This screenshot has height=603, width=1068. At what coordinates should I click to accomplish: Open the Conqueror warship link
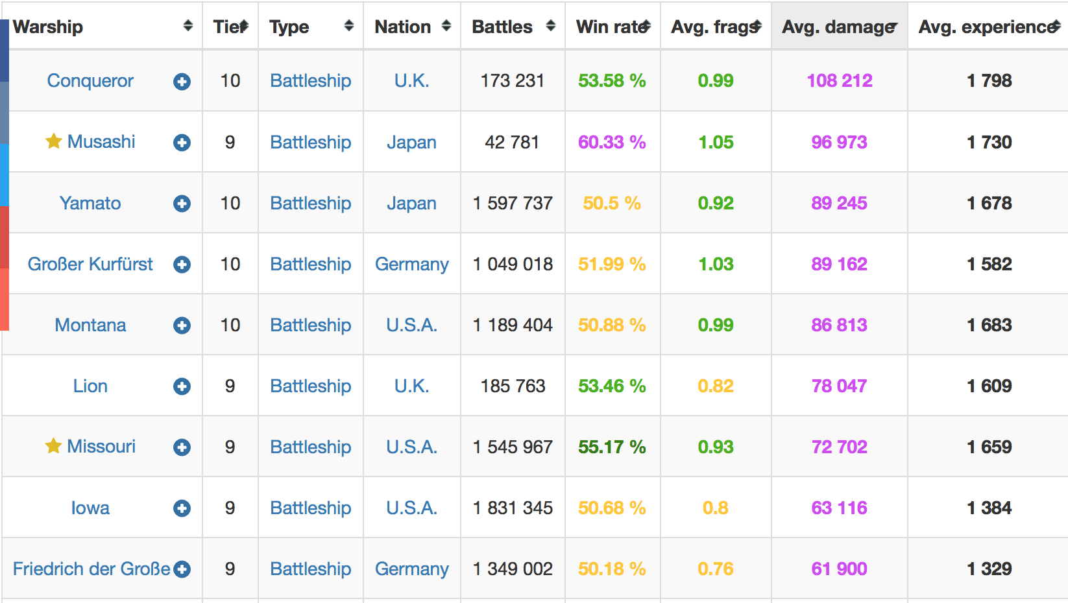tap(90, 81)
